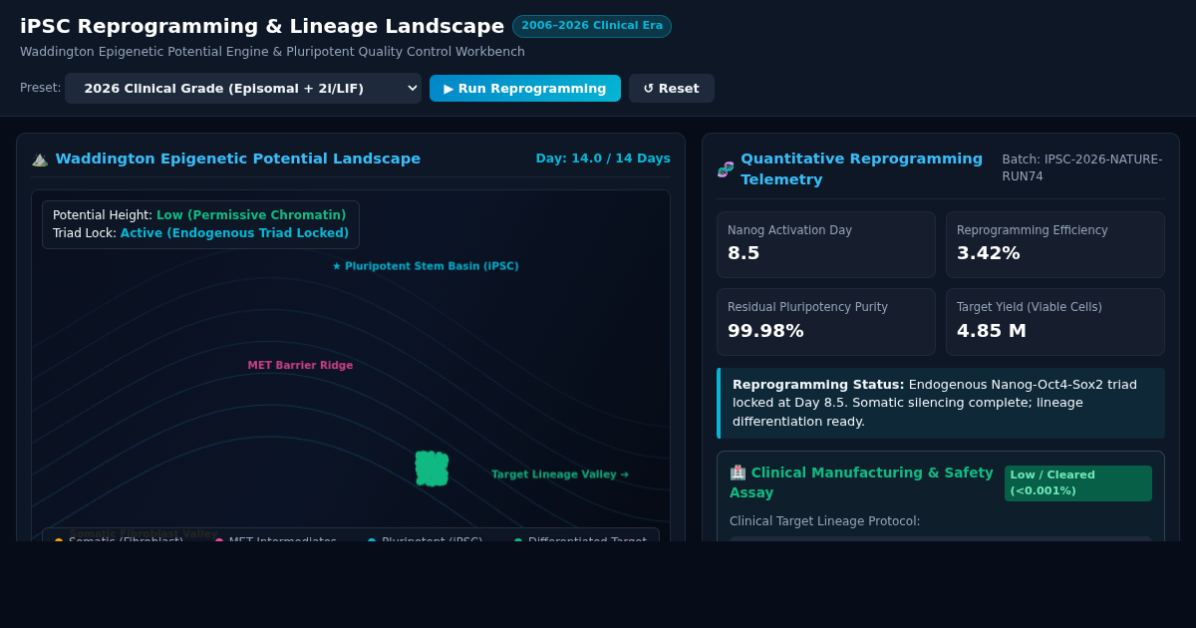Image resolution: width=1196 pixels, height=628 pixels.
Task: Click the green cell cluster on the landscape
Action: click(x=432, y=469)
